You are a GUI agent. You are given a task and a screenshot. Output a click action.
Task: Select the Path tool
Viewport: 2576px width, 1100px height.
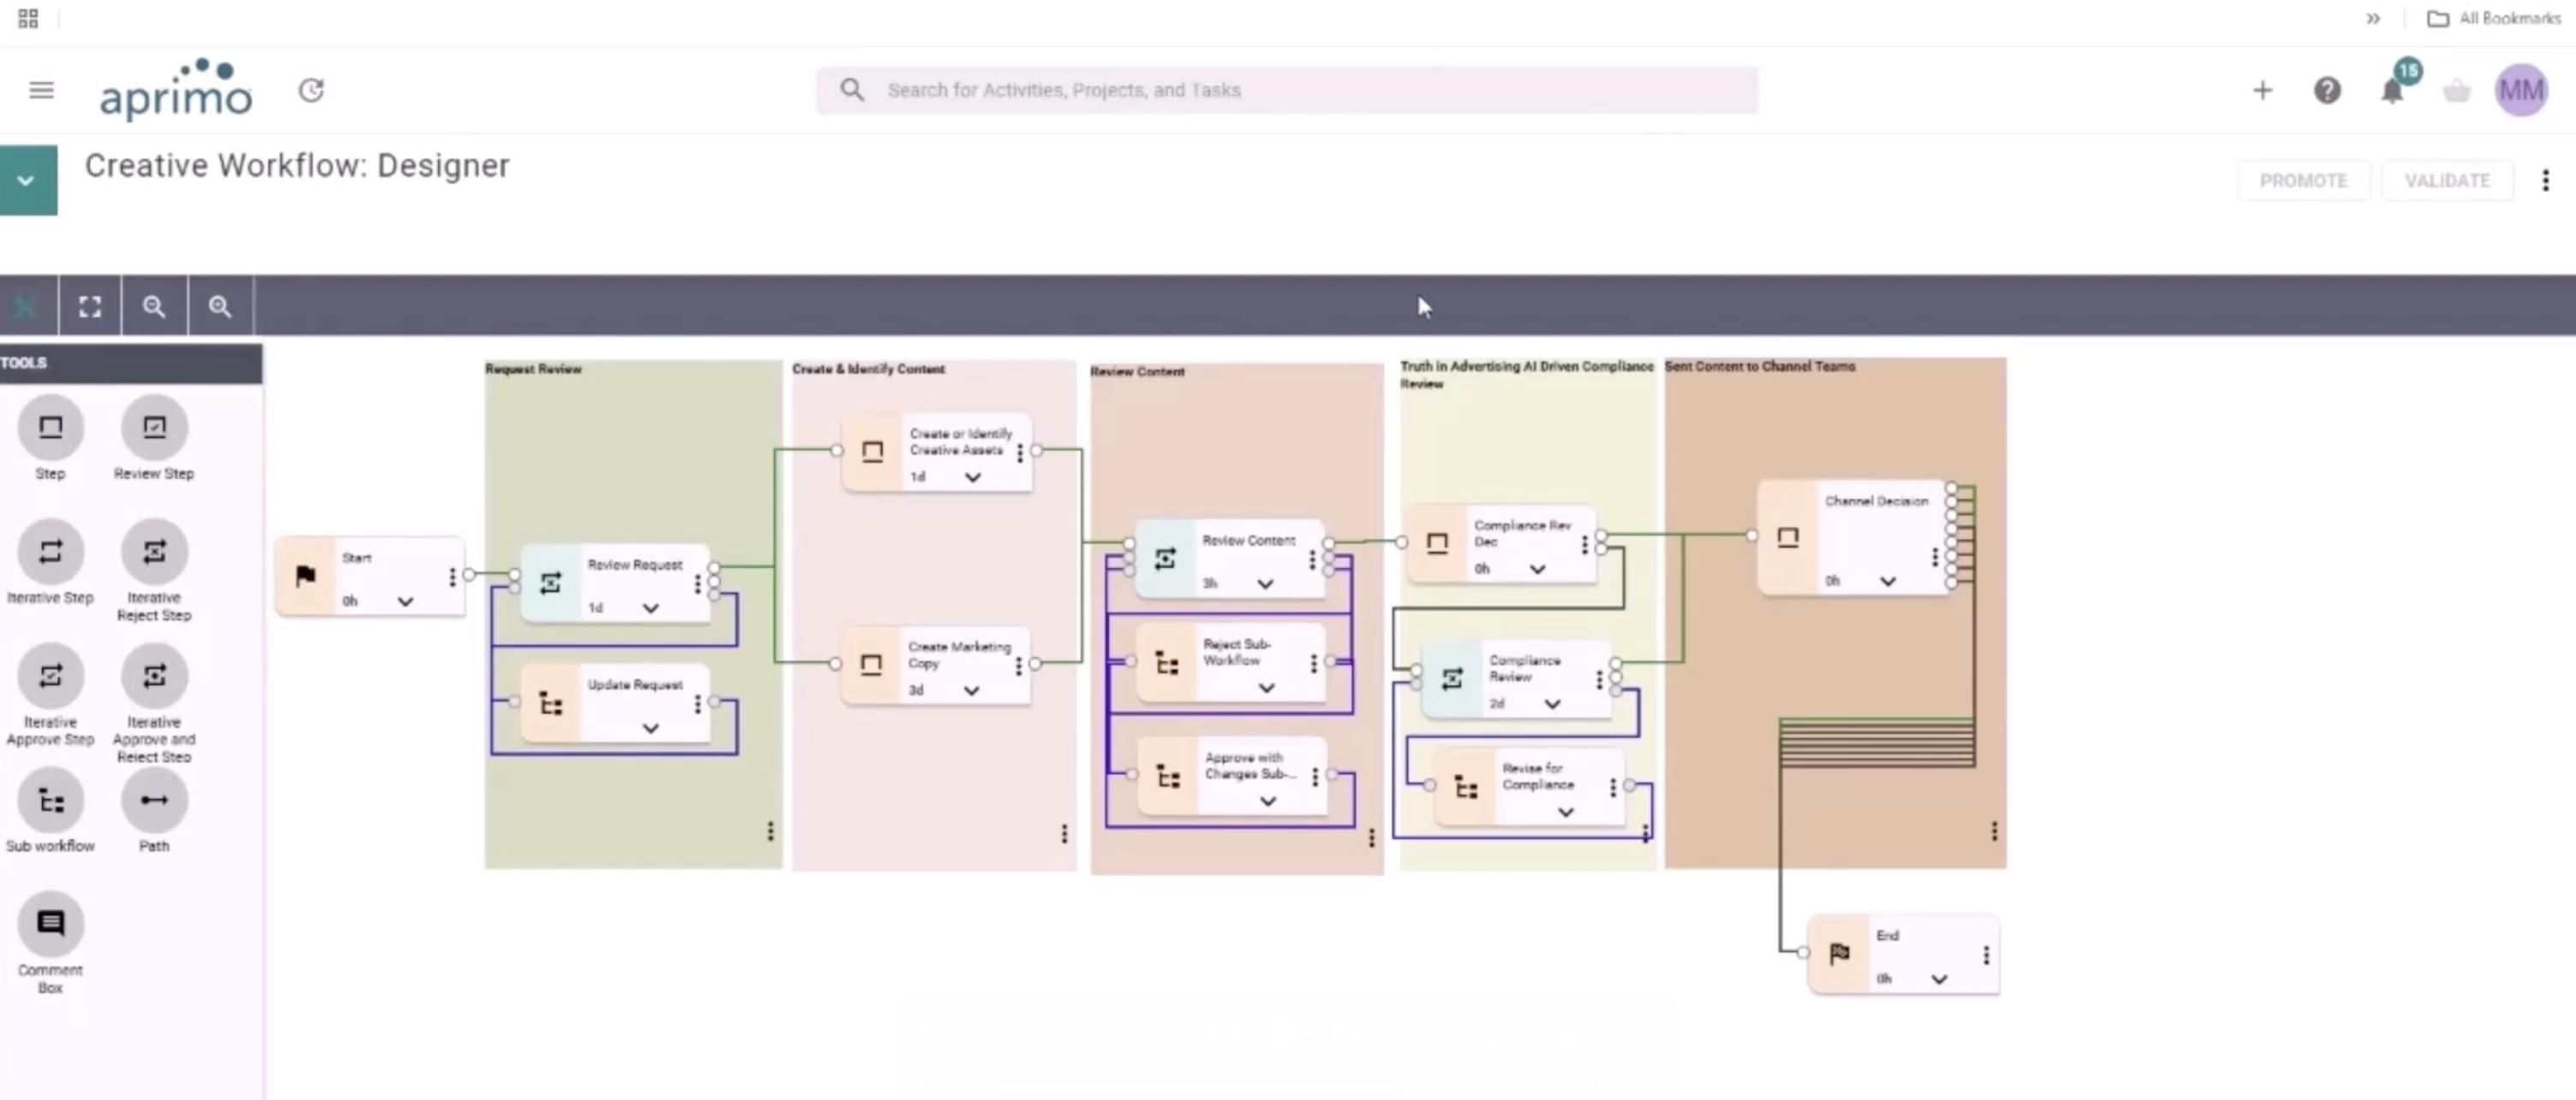pyautogui.click(x=154, y=801)
